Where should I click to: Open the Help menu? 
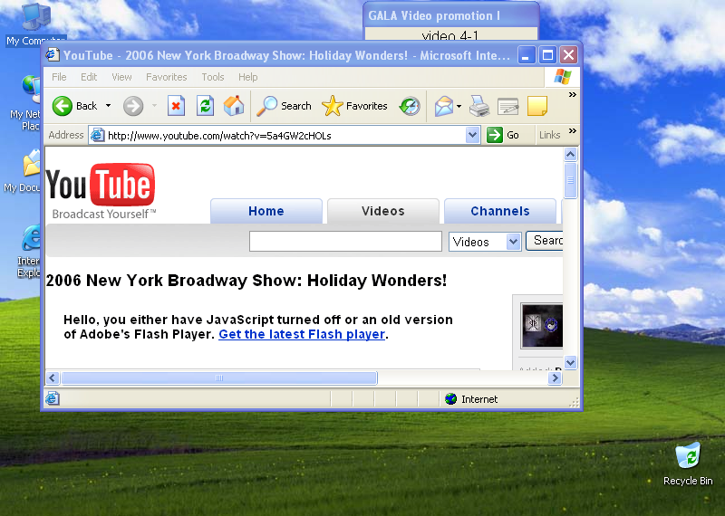(x=247, y=77)
